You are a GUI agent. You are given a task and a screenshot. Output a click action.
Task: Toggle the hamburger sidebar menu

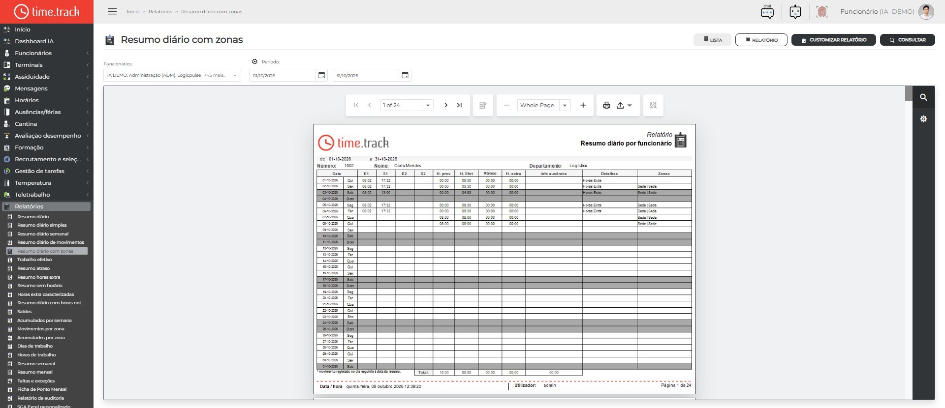pyautogui.click(x=112, y=11)
